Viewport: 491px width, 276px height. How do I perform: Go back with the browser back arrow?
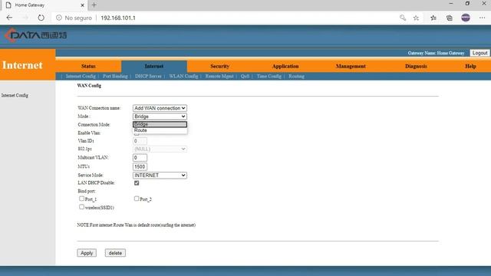click(9, 18)
